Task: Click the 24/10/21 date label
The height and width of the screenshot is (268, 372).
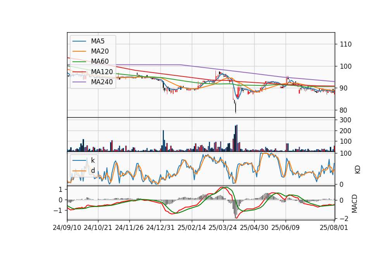Action: pyautogui.click(x=98, y=228)
